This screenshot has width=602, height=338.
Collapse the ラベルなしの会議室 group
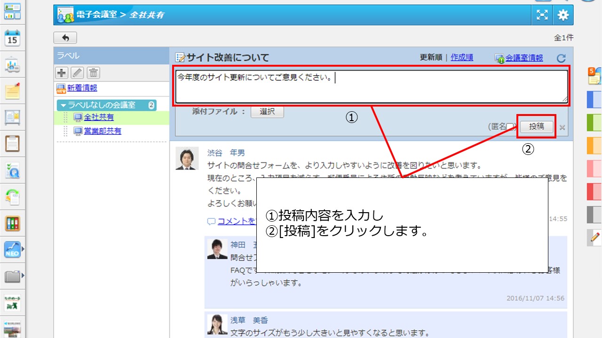[x=63, y=105]
